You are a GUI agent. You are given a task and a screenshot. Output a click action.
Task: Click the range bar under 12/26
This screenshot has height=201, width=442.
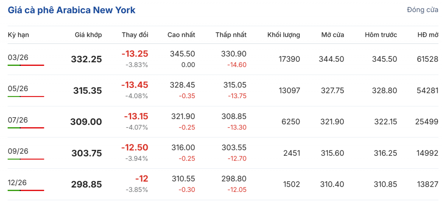click(26, 190)
